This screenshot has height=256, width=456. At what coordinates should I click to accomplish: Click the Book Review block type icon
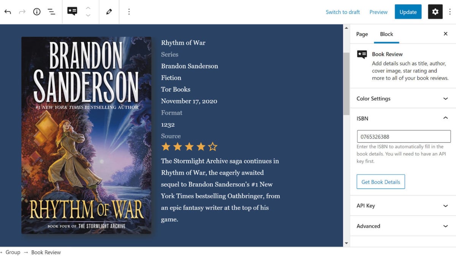pos(72,11)
